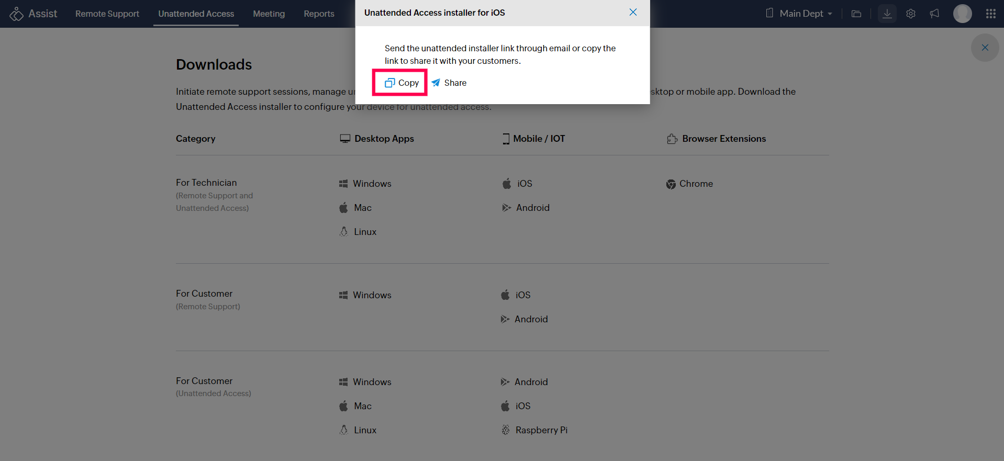1004x461 pixels.
Task: Open the apps grid launcher
Action: 990,14
